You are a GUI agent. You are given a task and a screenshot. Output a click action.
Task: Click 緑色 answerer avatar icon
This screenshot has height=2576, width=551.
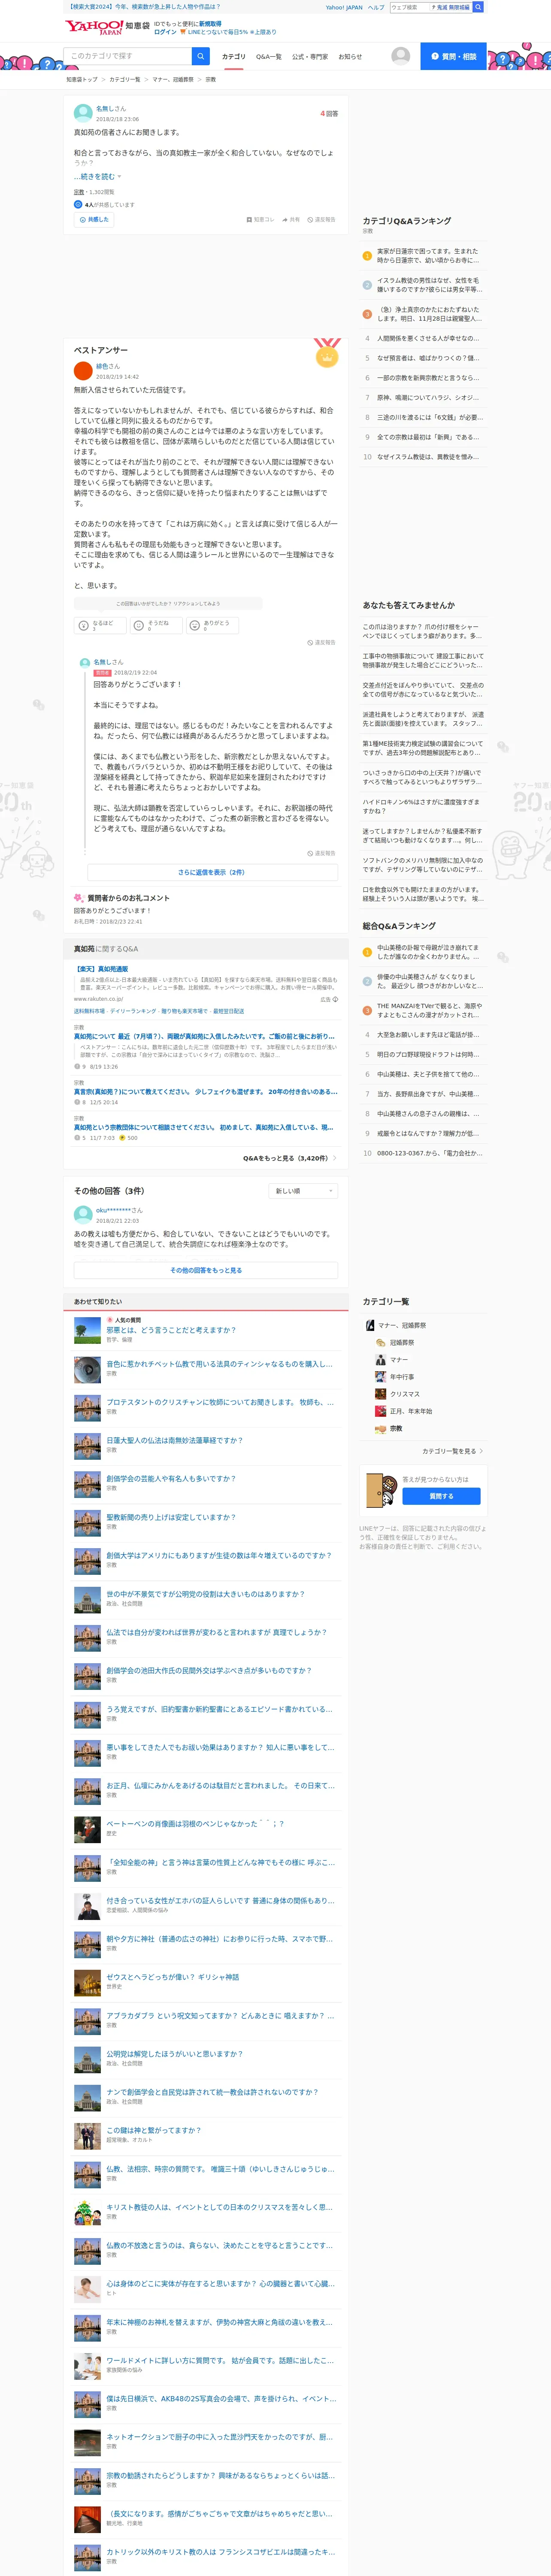83,372
